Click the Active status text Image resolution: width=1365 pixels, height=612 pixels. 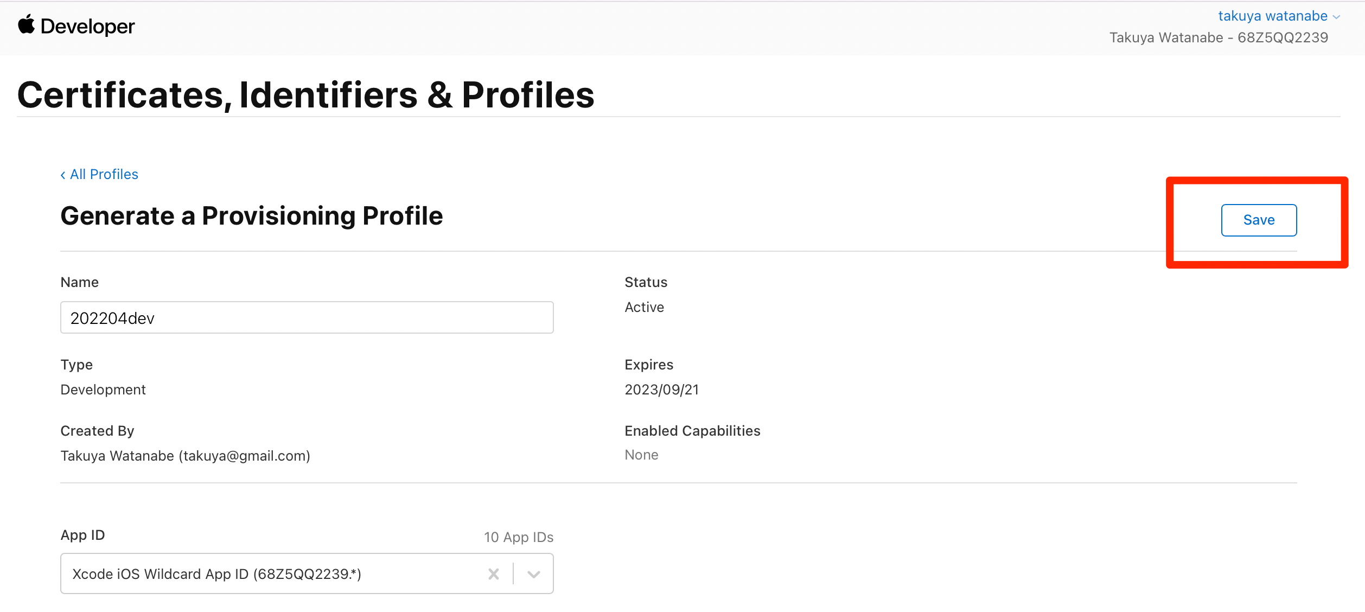[x=644, y=307]
